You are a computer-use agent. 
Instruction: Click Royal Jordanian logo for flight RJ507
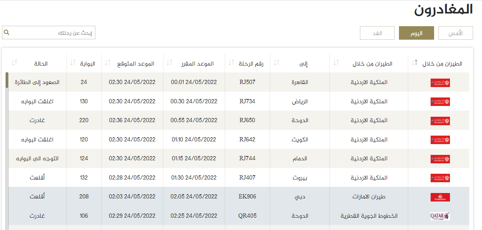(440, 82)
